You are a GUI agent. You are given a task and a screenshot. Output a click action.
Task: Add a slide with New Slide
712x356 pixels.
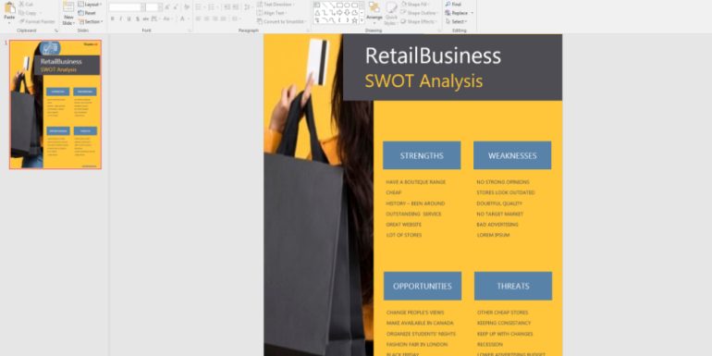point(68,13)
